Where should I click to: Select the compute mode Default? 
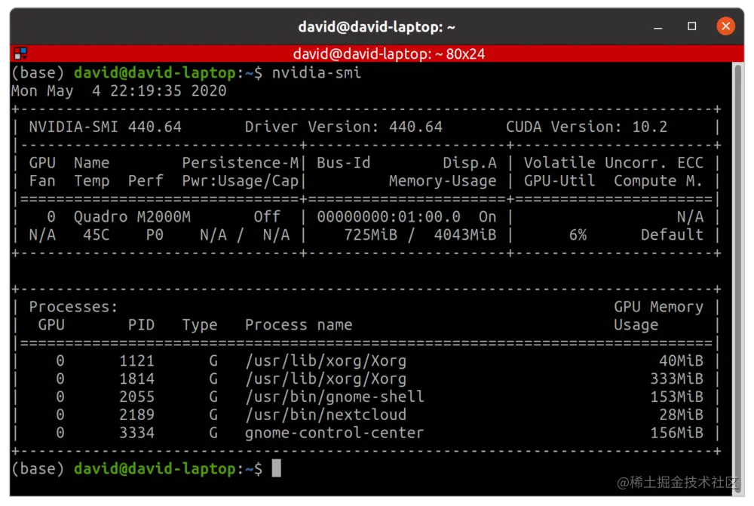[x=672, y=235]
